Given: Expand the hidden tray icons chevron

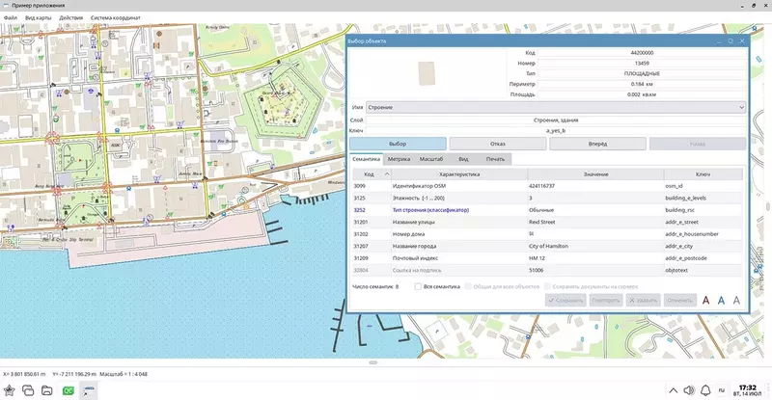Looking at the screenshot, I should (x=673, y=390).
